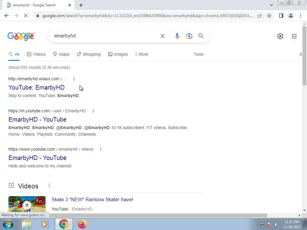Go to Google homepage via logo
The width and height of the screenshot is (307, 230).
pyautogui.click(x=21, y=36)
